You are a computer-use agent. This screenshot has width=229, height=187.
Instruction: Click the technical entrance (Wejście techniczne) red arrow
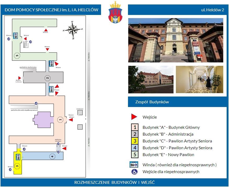point(19,78)
